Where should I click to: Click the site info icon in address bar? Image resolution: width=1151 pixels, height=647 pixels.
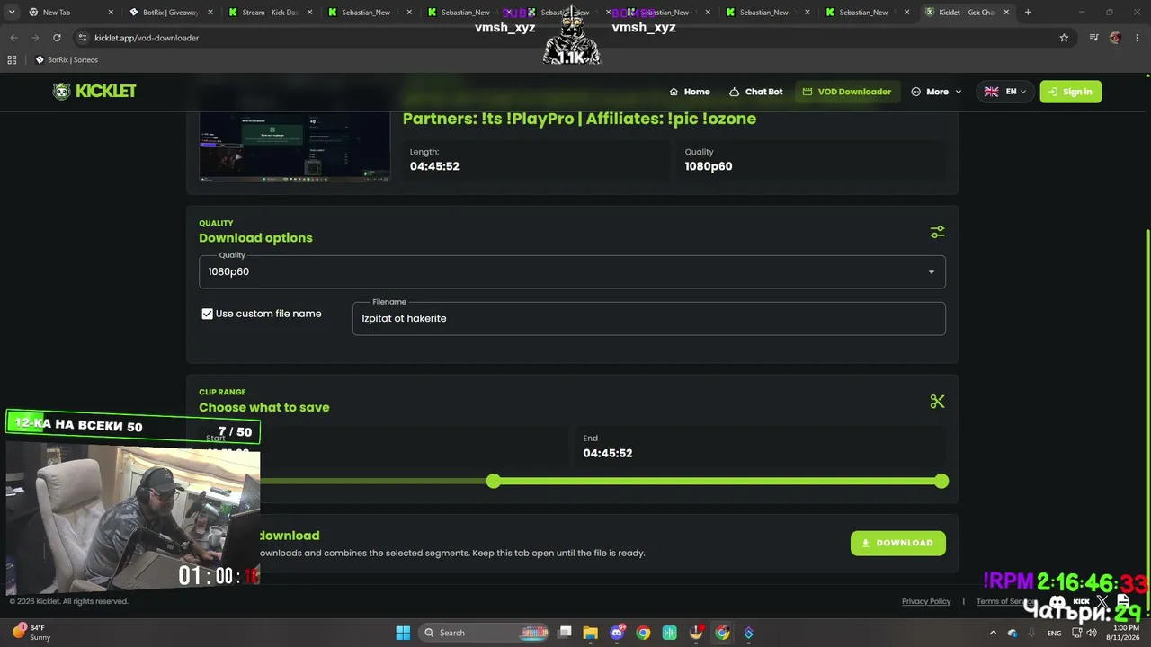coord(83,38)
